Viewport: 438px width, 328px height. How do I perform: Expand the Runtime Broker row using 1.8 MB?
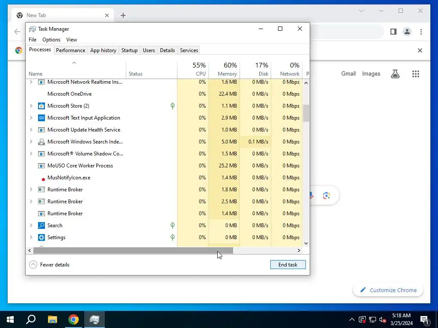(x=31, y=189)
